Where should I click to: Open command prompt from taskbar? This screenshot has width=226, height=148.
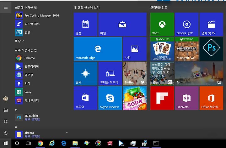(156, 143)
